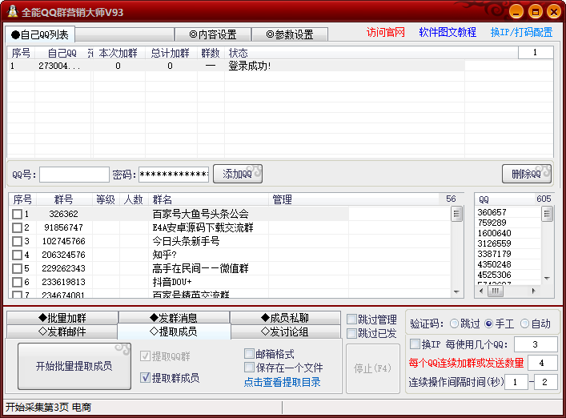Select QQ number 1600640 in member list
The width and height of the screenshot is (566, 418).
pyautogui.click(x=494, y=233)
